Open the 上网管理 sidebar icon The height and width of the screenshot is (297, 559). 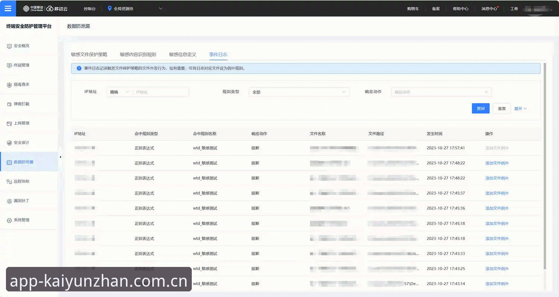coord(9,123)
